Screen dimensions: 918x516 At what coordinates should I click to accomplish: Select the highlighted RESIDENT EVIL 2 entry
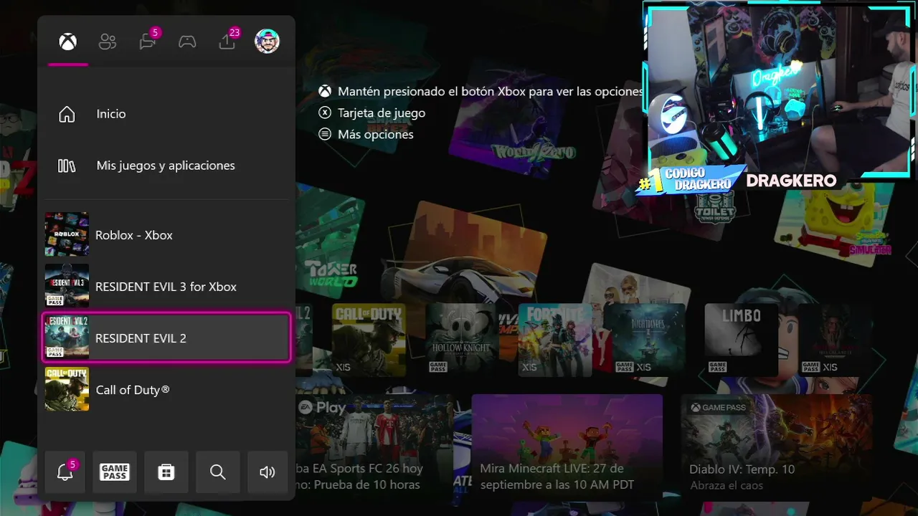pos(166,338)
